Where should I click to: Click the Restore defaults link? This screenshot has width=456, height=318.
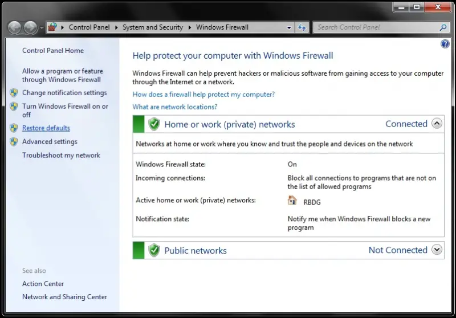[x=46, y=128]
